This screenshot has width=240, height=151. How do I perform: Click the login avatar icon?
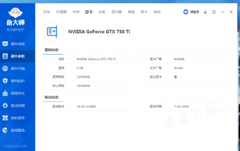(186, 12)
